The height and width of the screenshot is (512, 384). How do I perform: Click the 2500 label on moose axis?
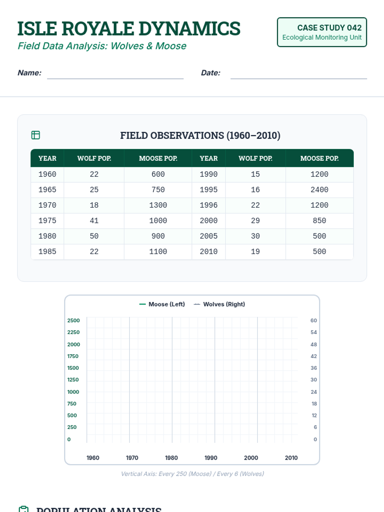pyautogui.click(x=73, y=321)
